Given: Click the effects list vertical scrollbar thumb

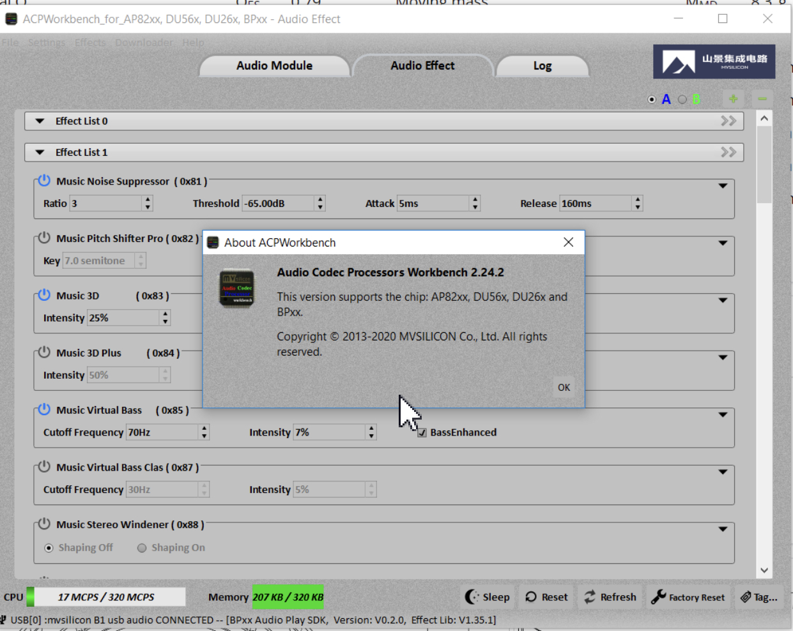Looking at the screenshot, I should (764, 164).
